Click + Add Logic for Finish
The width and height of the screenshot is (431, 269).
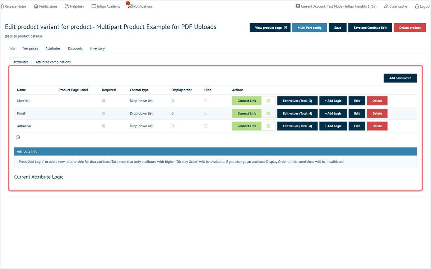click(x=333, y=113)
